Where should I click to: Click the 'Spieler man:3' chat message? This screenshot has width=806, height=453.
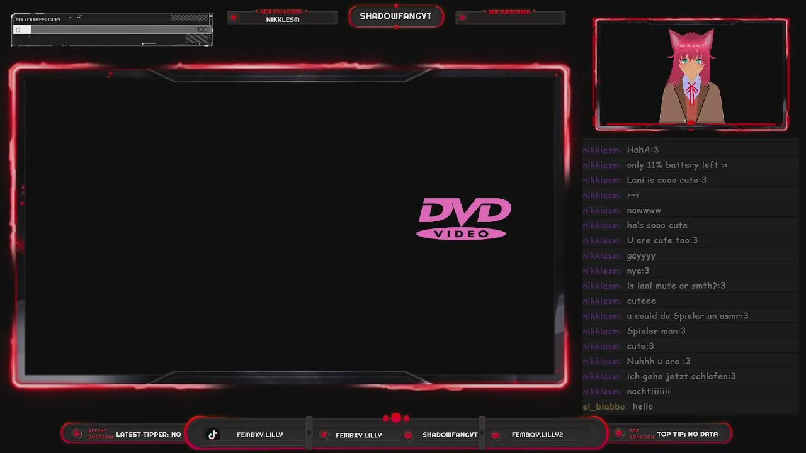(x=656, y=331)
